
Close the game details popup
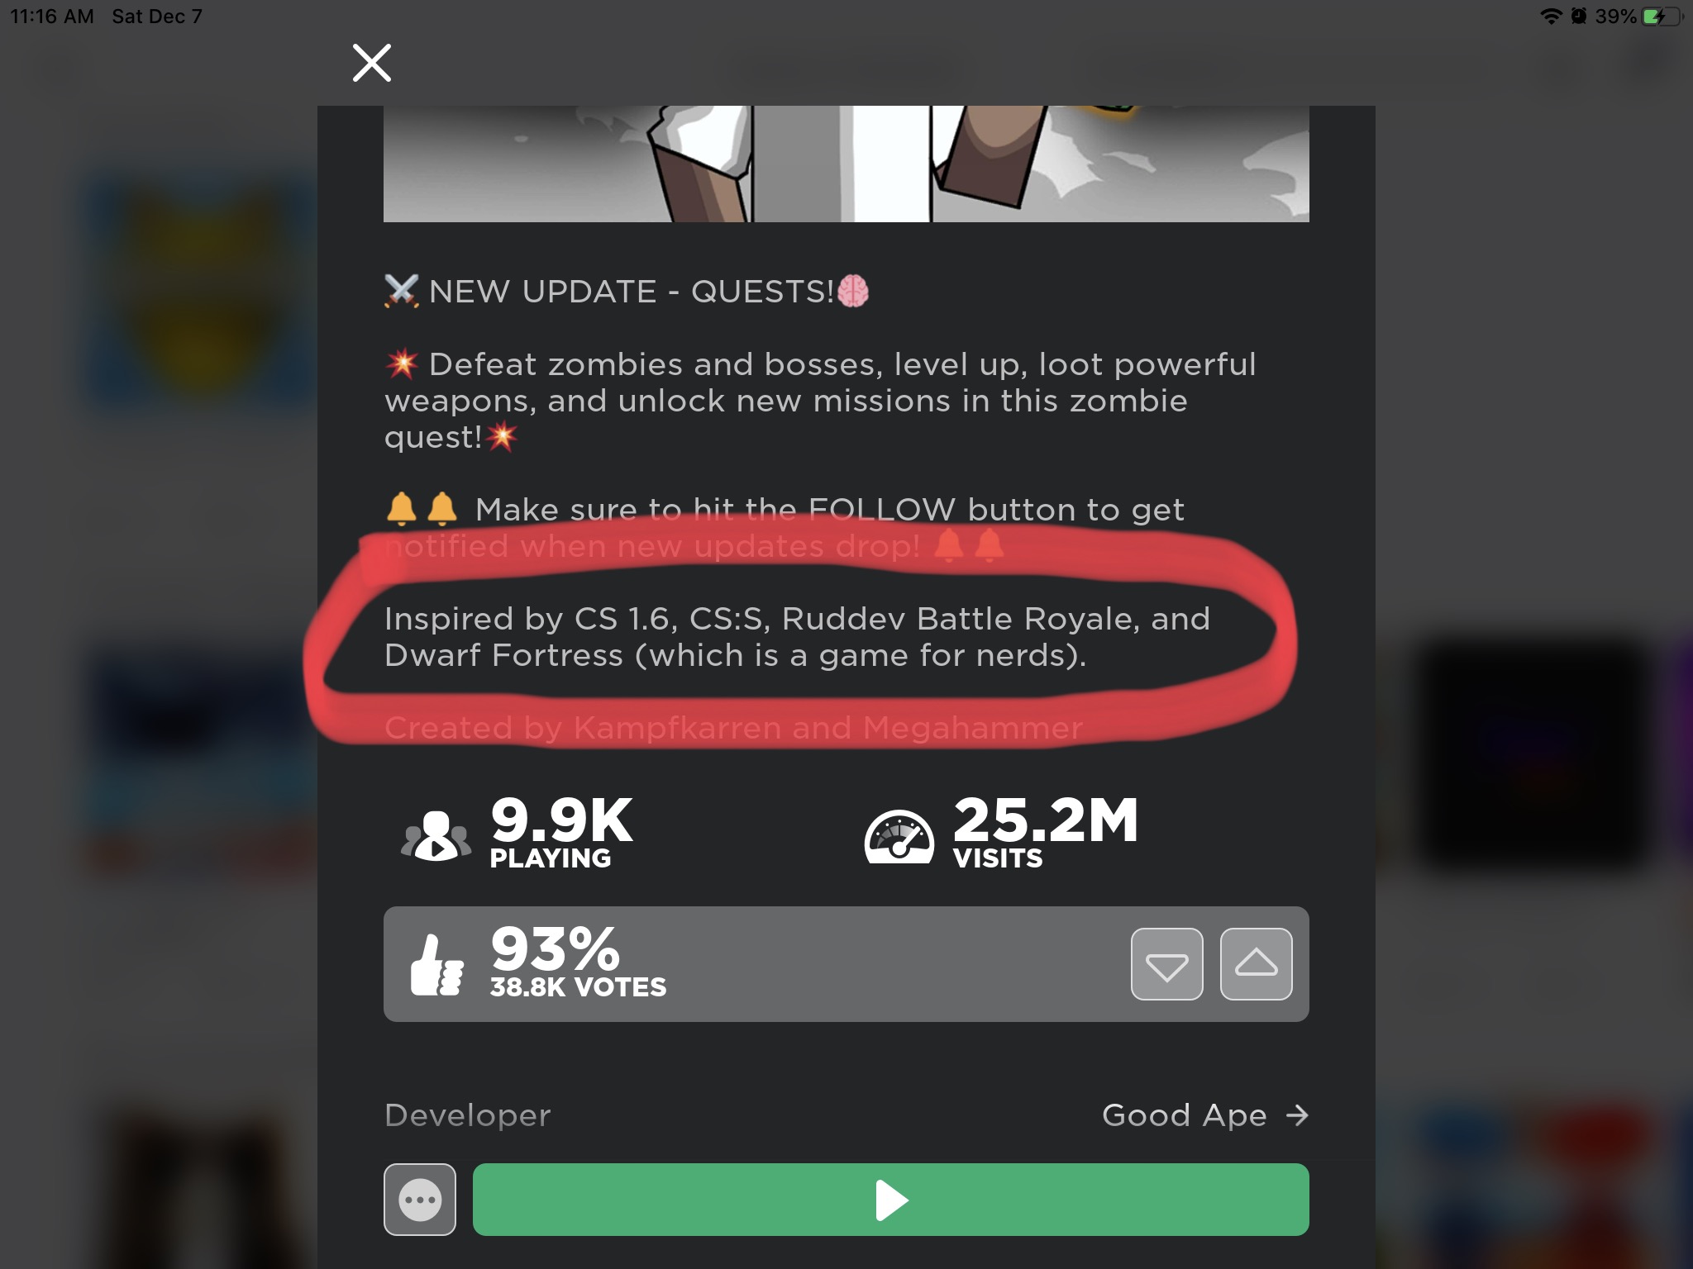(x=372, y=63)
